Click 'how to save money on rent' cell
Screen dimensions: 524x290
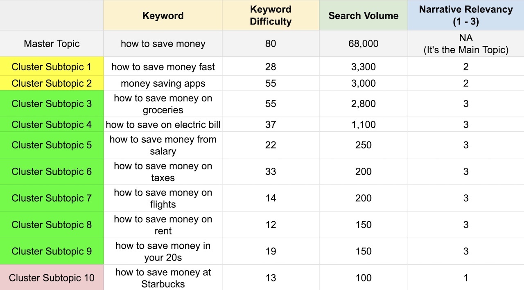click(163, 225)
